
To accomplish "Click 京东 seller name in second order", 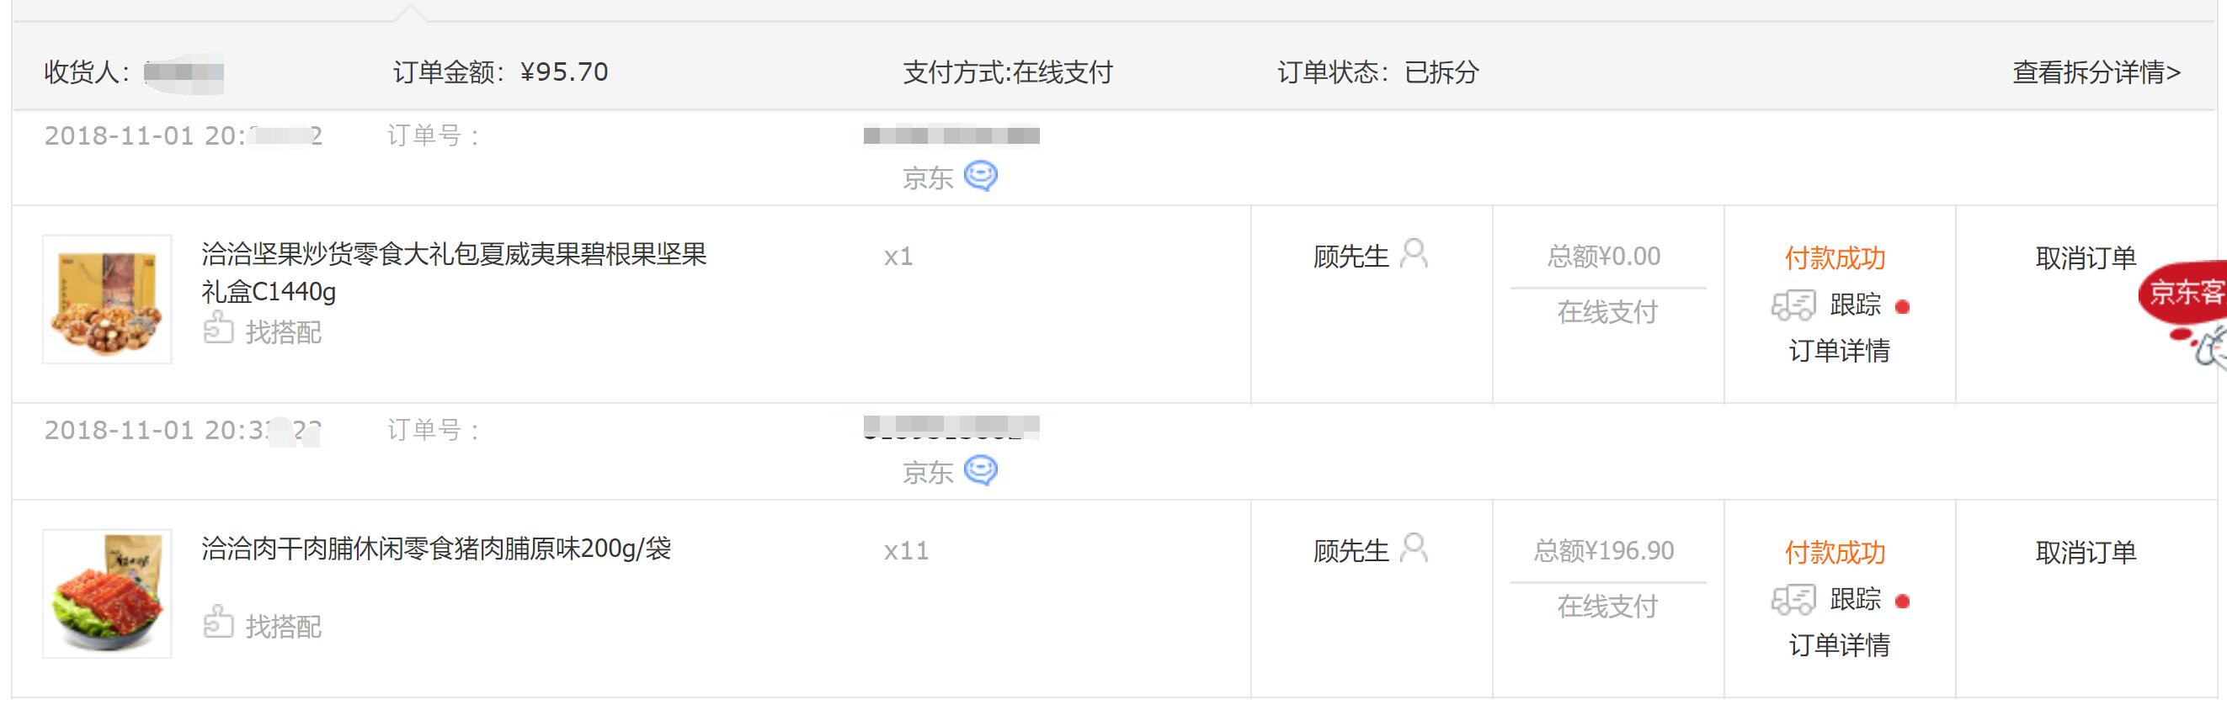I will coord(928,472).
